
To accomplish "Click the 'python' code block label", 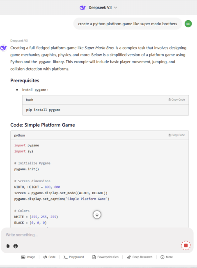I will coord(20,135).
